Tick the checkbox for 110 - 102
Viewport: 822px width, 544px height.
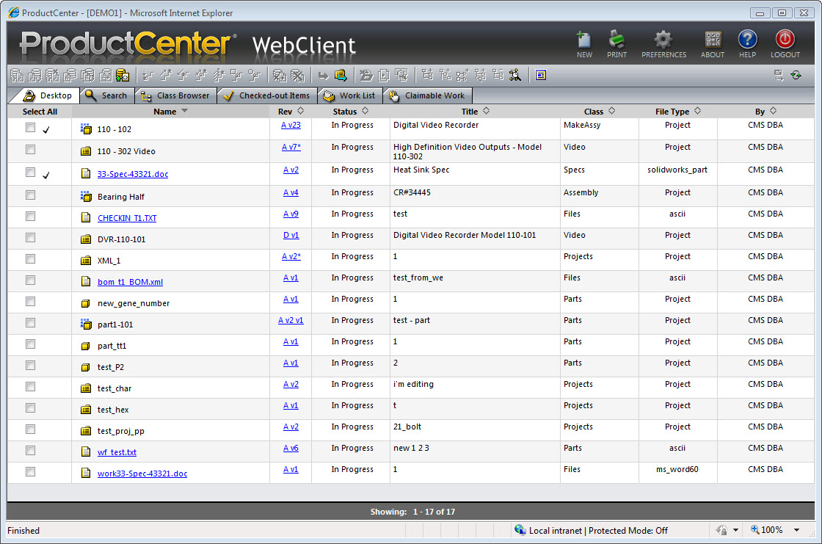(30, 128)
